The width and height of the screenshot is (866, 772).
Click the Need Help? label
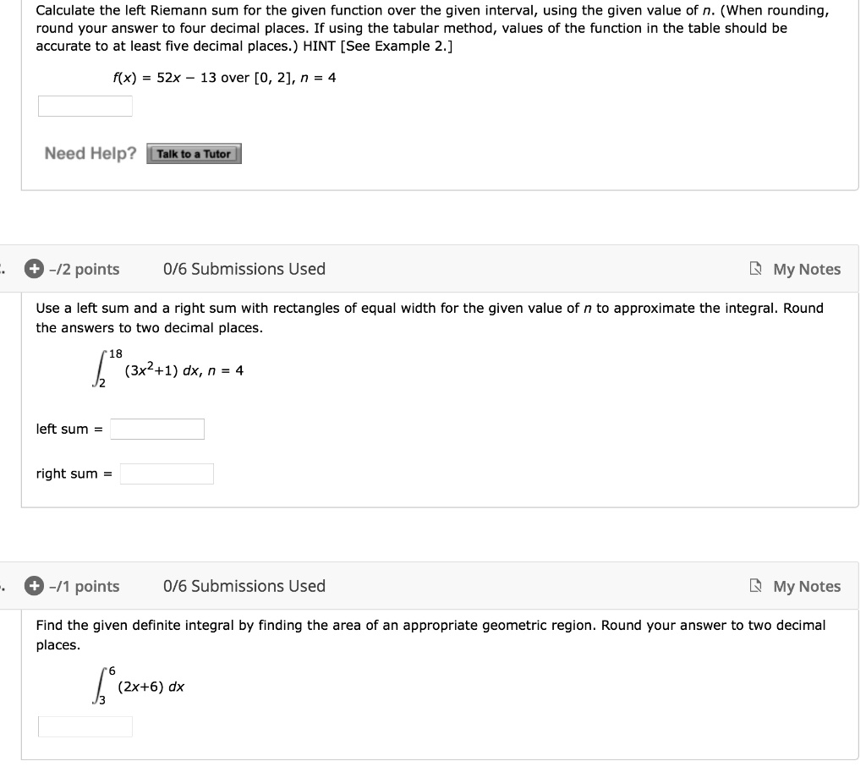90,153
